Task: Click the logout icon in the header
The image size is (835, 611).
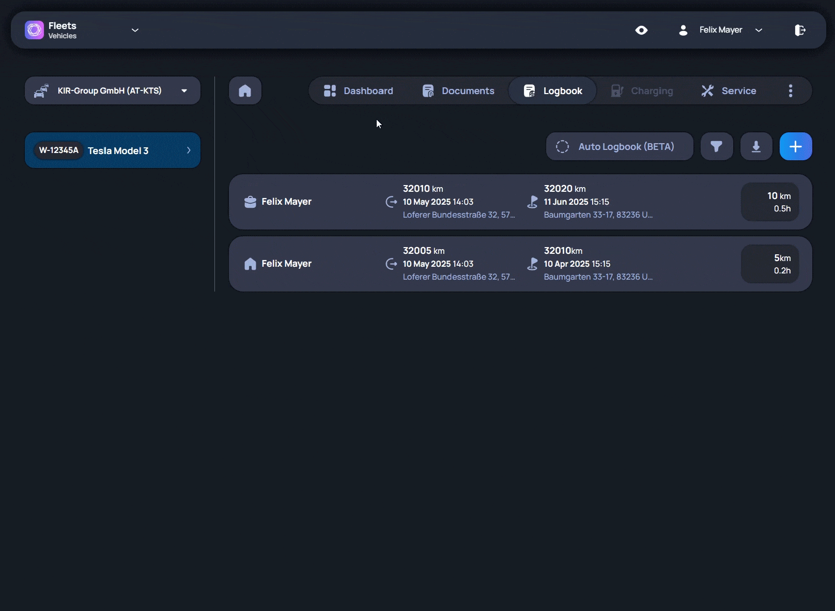Action: coord(800,30)
